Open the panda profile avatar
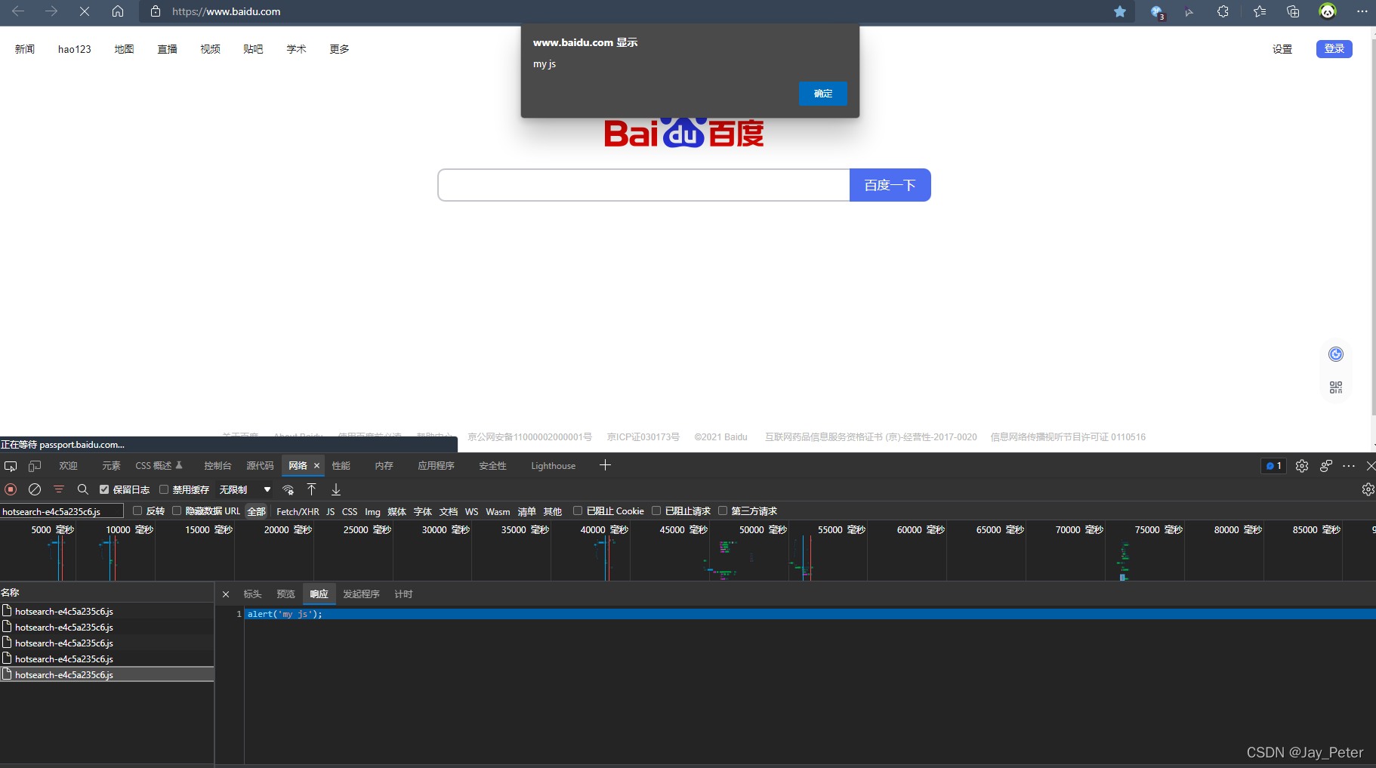Image resolution: width=1376 pixels, height=768 pixels. pos(1328,11)
